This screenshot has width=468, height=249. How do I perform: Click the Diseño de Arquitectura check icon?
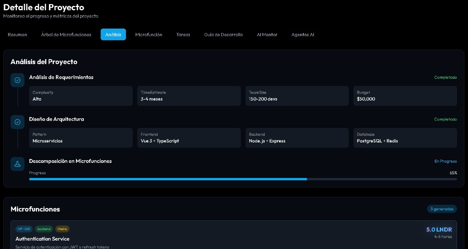[18, 122]
